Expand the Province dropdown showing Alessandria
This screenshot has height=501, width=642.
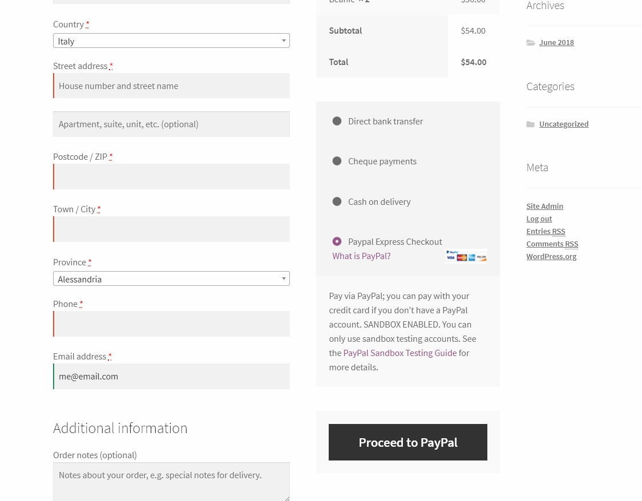pyautogui.click(x=171, y=279)
